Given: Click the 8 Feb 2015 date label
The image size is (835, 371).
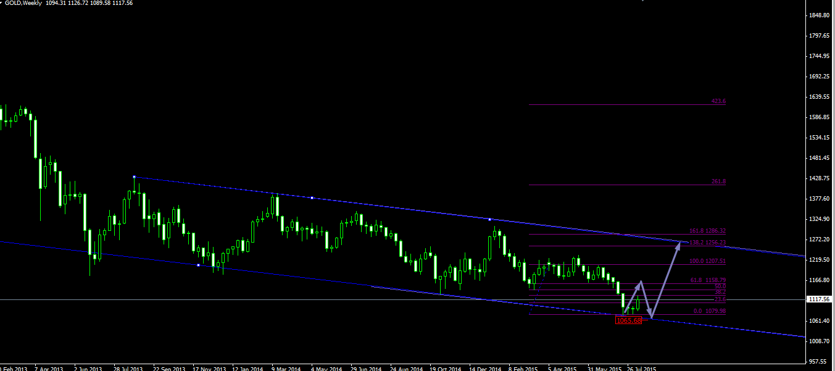Looking at the screenshot, I should point(523,369).
